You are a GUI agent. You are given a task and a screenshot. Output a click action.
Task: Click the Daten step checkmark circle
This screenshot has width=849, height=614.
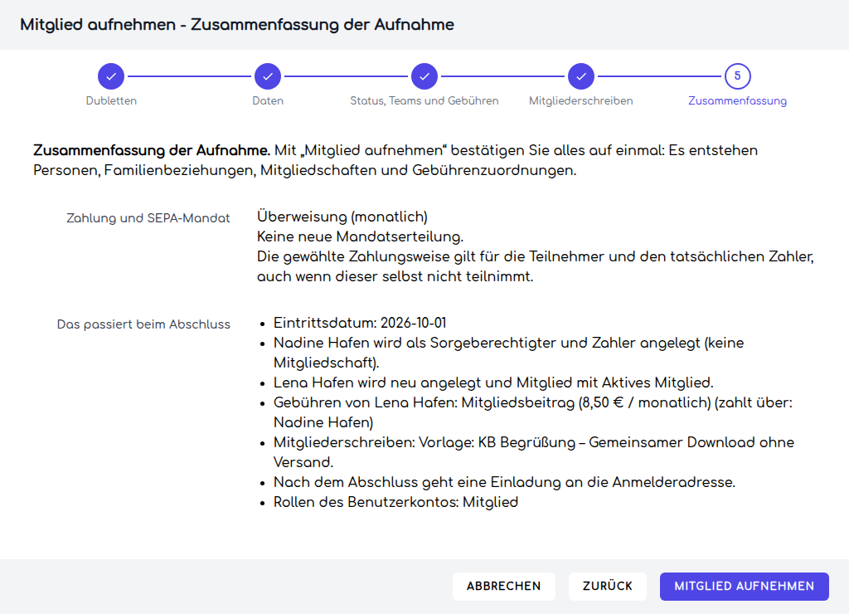(x=268, y=76)
